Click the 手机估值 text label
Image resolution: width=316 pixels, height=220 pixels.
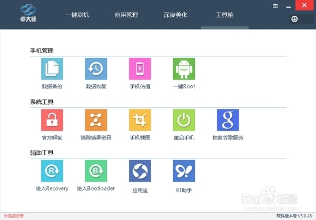pyautogui.click(x=140, y=86)
